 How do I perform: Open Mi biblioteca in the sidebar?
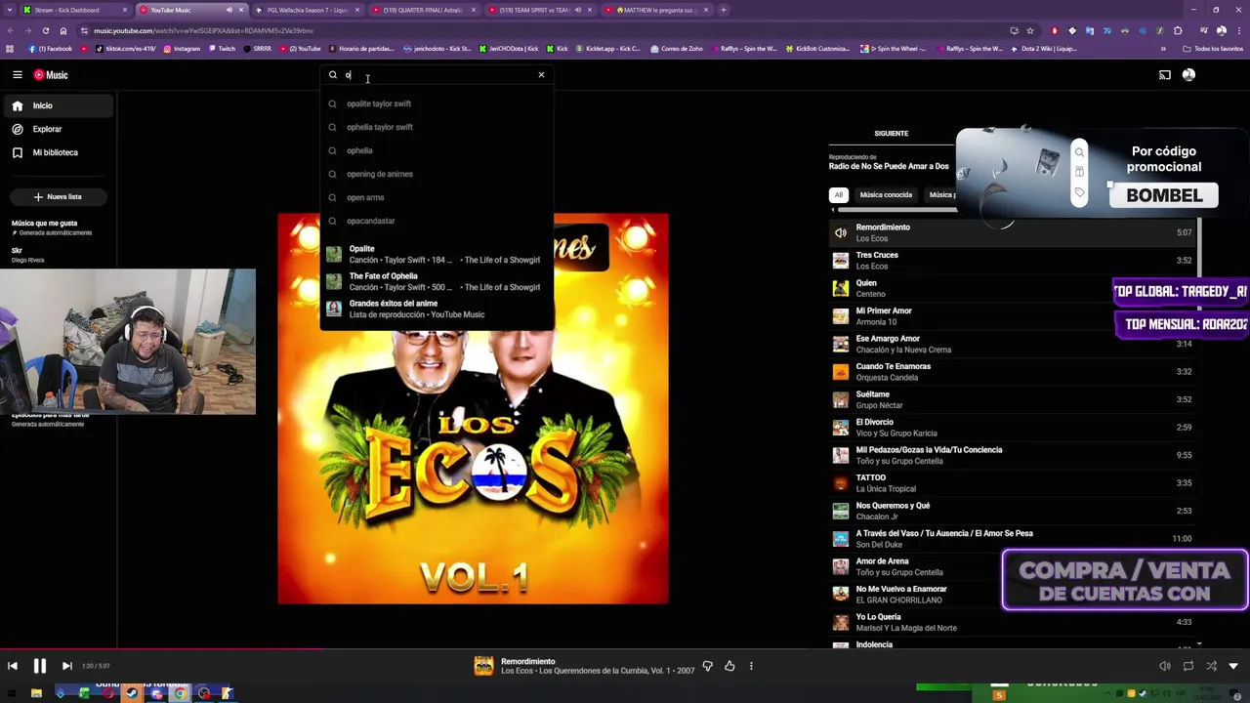coord(58,152)
